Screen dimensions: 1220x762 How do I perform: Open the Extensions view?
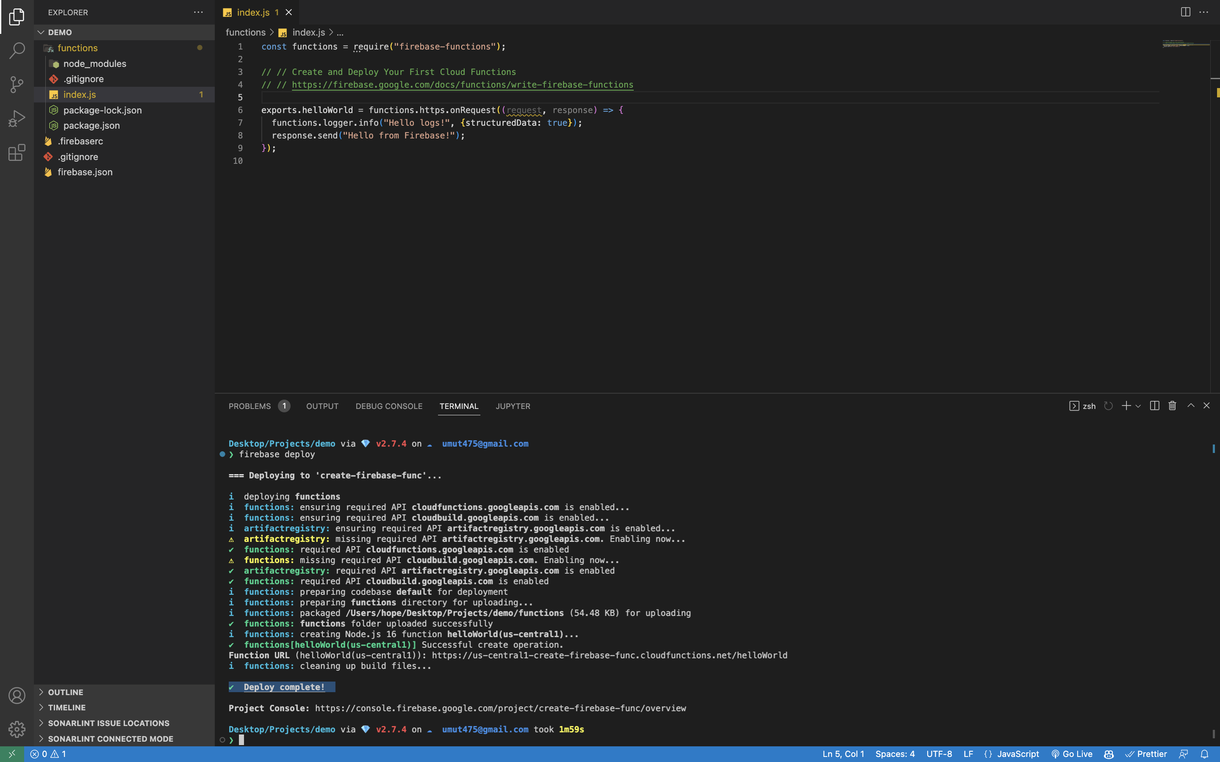point(17,153)
